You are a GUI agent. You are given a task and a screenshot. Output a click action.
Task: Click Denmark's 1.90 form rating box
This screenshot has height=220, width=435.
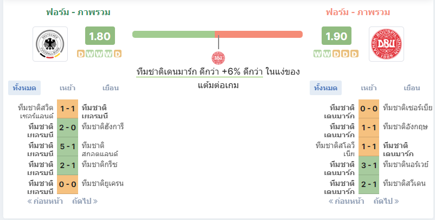click(336, 36)
